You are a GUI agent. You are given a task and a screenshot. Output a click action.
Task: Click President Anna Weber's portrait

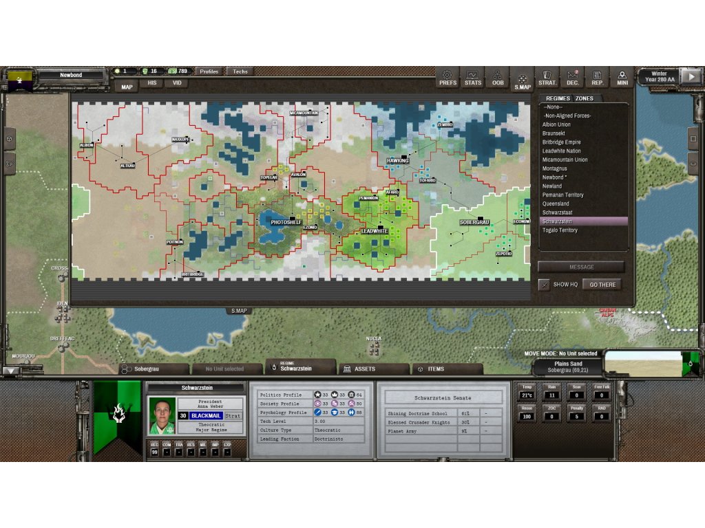pyautogui.click(x=162, y=416)
